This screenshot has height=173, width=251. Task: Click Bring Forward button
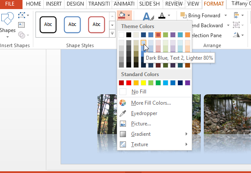coord(200,16)
